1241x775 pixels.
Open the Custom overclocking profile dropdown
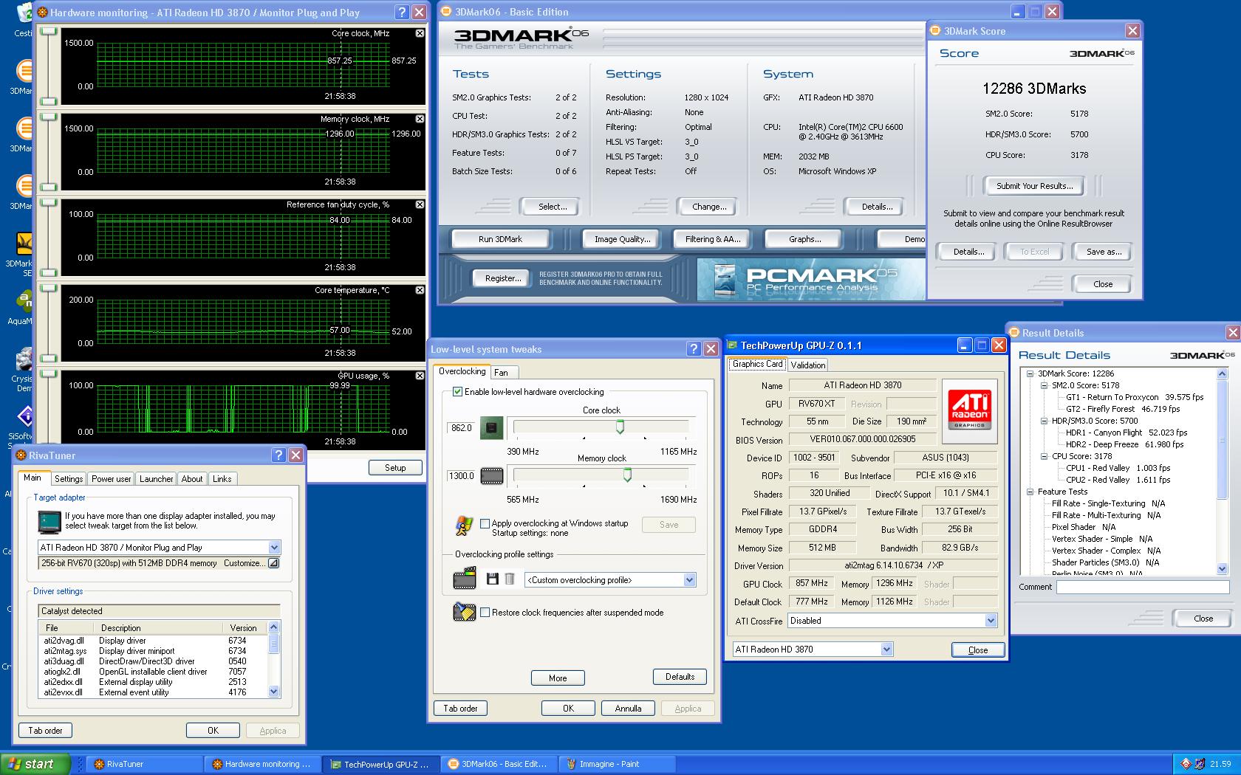pos(689,580)
